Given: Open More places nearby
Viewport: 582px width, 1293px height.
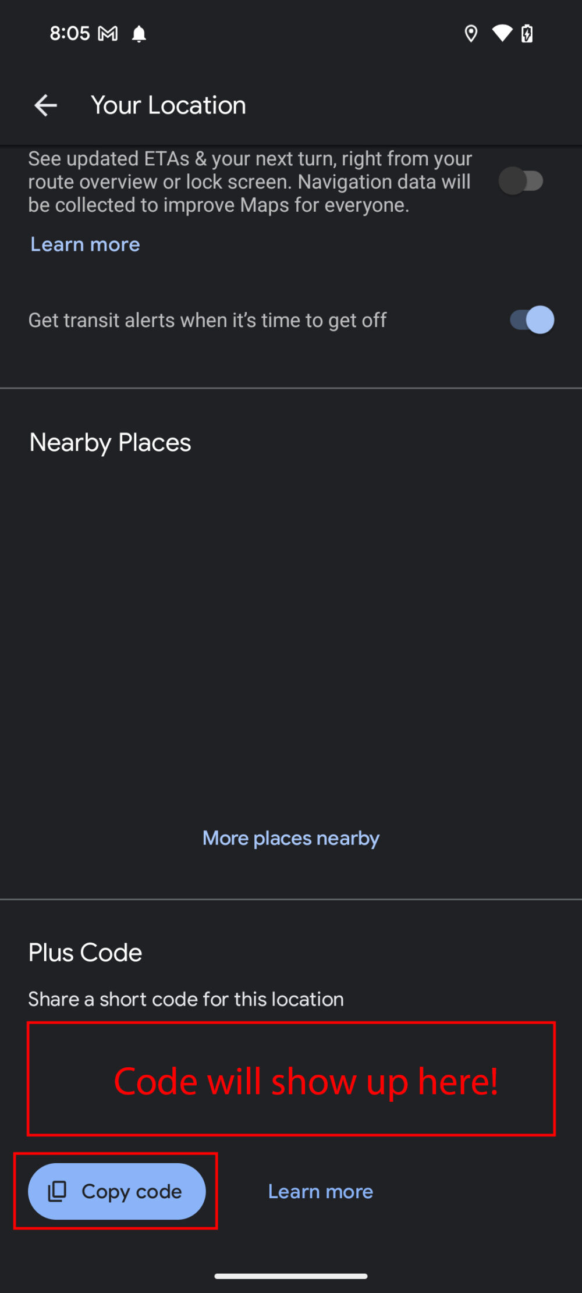Looking at the screenshot, I should click(x=290, y=838).
